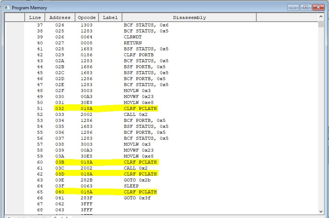Select MOVLW 0x3 at address 02F
329x218 pixels.
click(137, 91)
